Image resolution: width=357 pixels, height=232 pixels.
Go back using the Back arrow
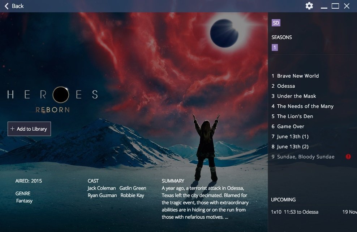click(x=14, y=6)
